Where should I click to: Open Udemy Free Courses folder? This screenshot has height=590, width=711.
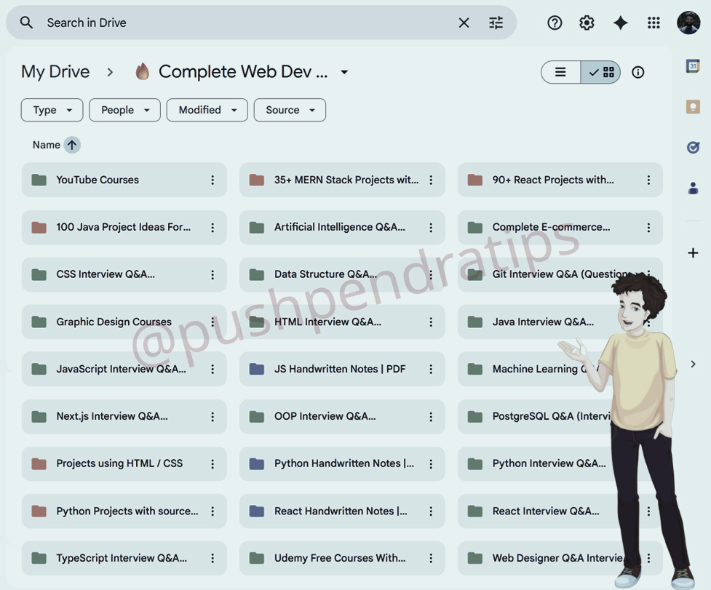click(x=342, y=558)
